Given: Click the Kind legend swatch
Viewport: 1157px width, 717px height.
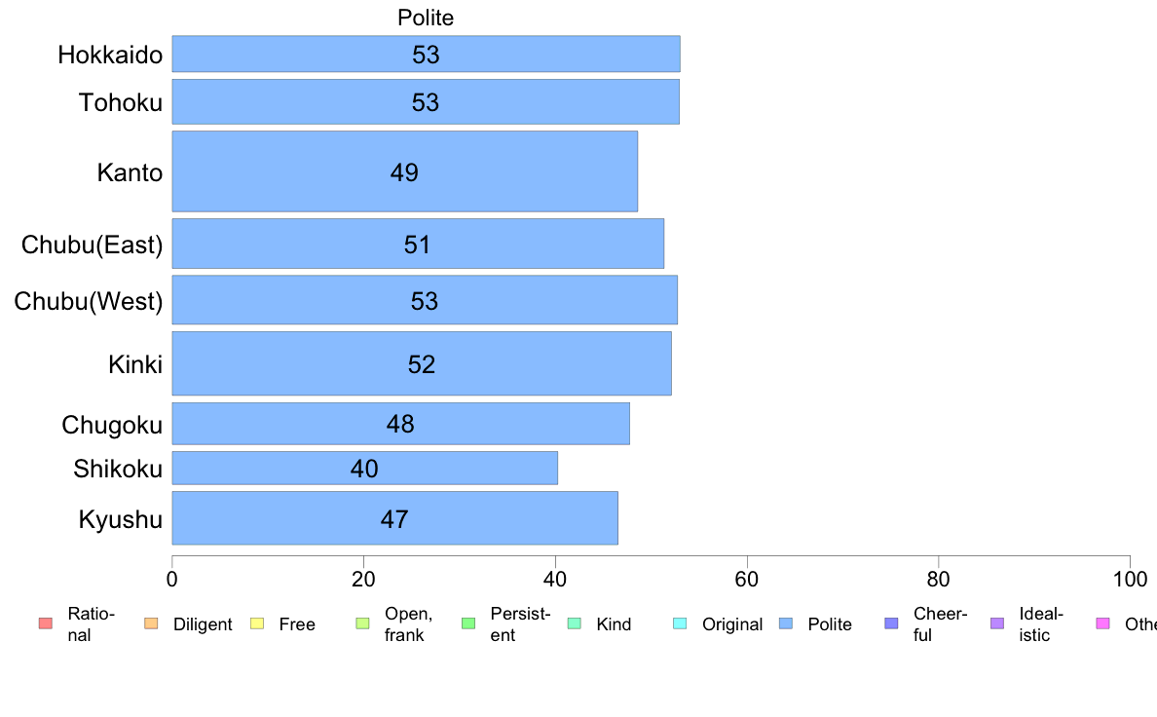Looking at the screenshot, I should pos(574,623).
